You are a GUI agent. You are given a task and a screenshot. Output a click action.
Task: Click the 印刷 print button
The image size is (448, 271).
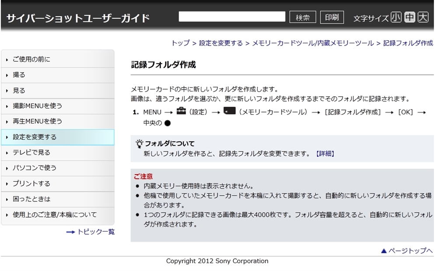(332, 18)
